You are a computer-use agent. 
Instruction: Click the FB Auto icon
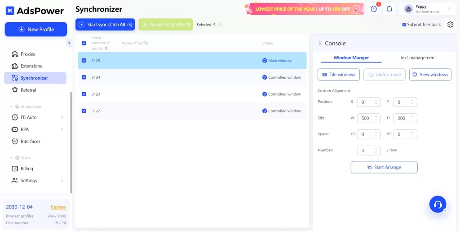pyautogui.click(x=15, y=117)
